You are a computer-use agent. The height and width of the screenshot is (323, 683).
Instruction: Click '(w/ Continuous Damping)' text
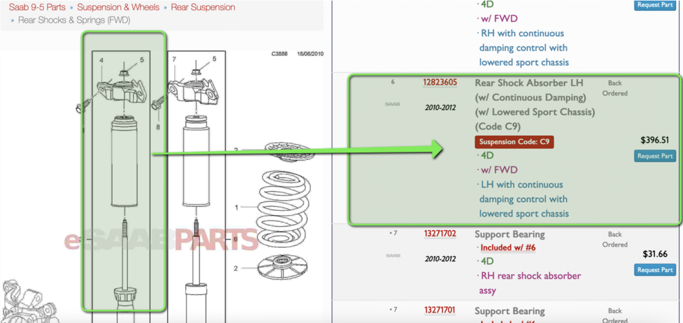pos(531,97)
